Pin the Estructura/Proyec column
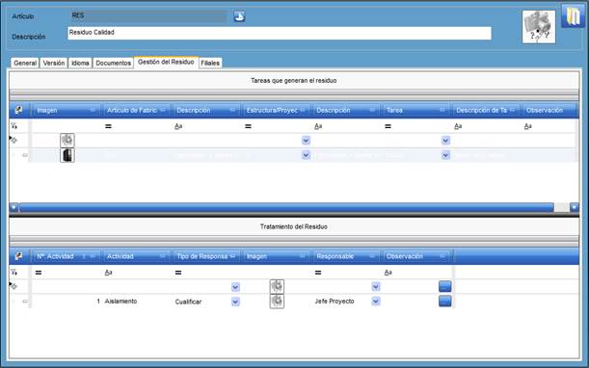 (303, 110)
